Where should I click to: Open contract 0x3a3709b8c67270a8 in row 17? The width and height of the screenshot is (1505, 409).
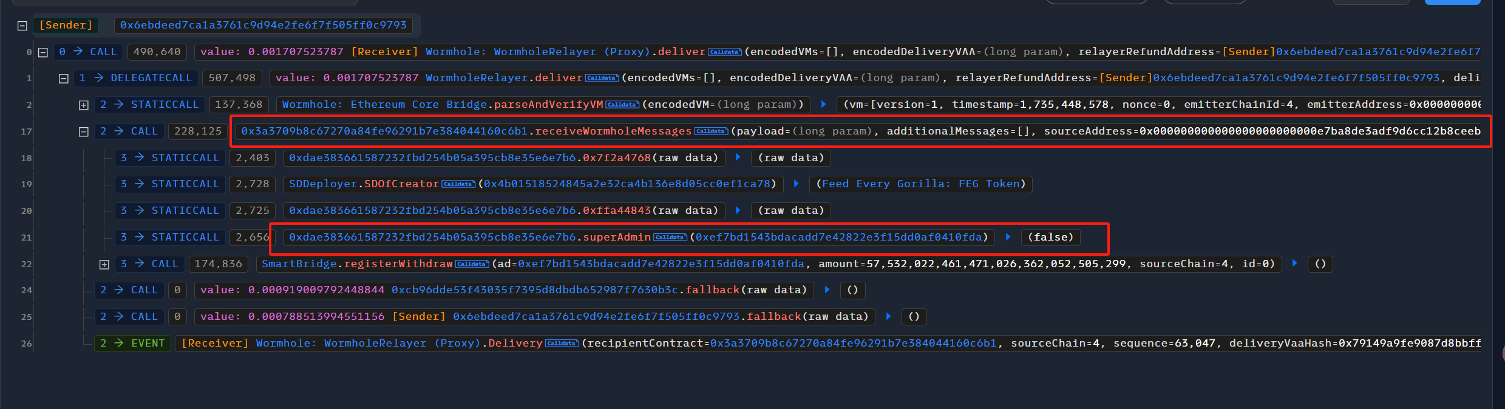click(x=384, y=131)
